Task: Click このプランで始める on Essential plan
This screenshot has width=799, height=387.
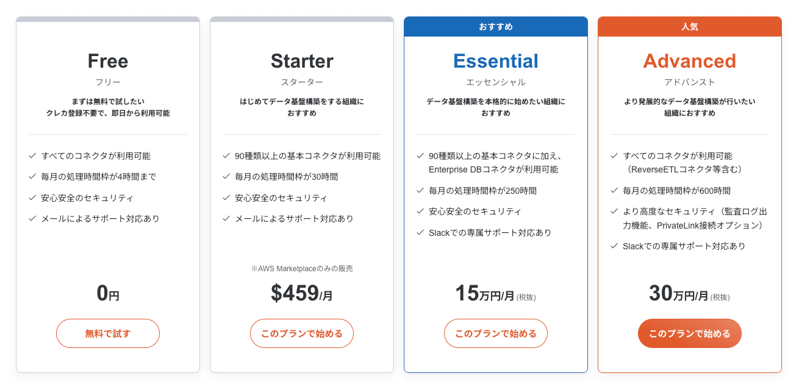Action: pyautogui.click(x=495, y=333)
